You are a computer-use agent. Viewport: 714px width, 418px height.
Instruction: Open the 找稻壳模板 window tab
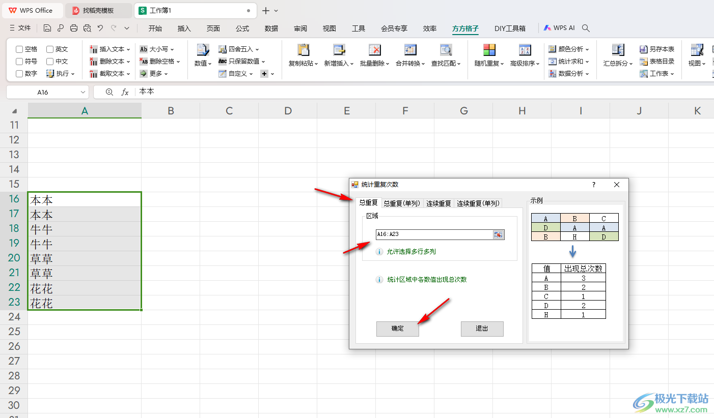[x=99, y=10]
